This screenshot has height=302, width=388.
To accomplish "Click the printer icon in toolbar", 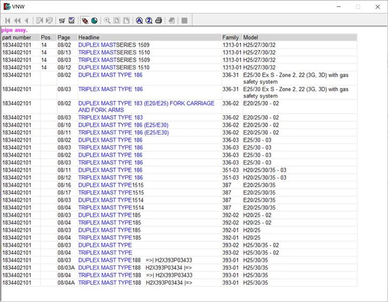I will pos(158,21).
